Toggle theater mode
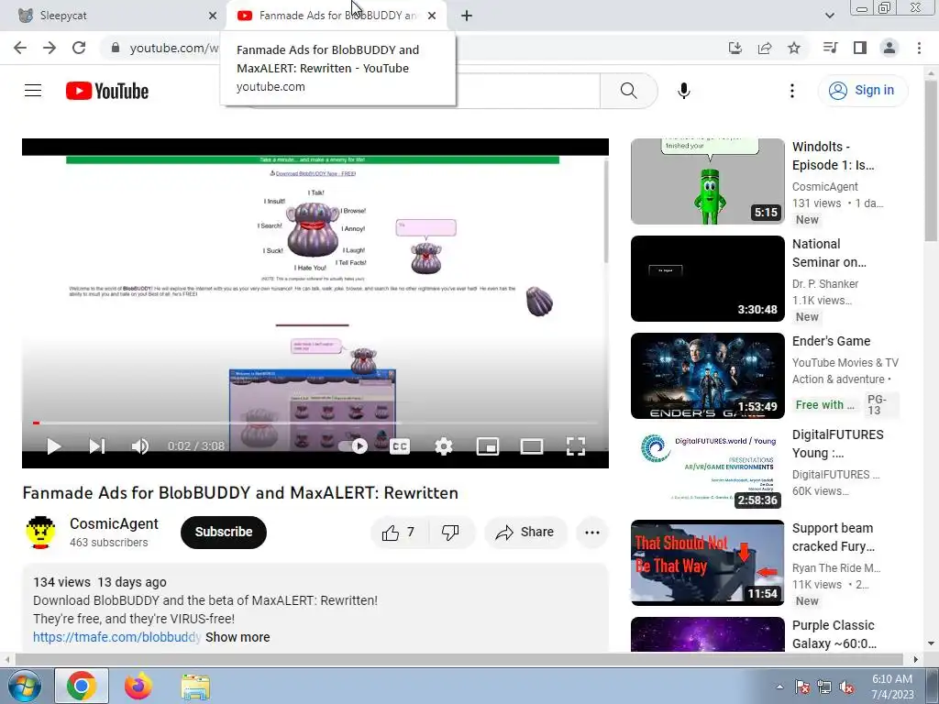The height and width of the screenshot is (704, 939). pos(531,446)
